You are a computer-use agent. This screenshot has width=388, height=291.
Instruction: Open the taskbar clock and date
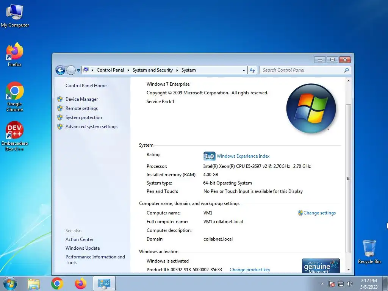369,284
